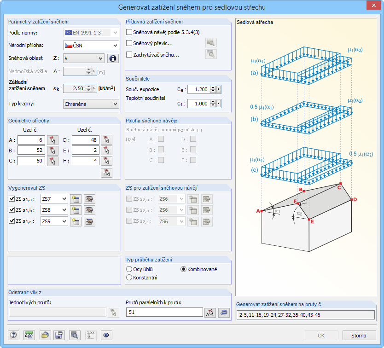Open Ct coefficient options arrow
Screen dimensions: 384x348
tap(218, 104)
